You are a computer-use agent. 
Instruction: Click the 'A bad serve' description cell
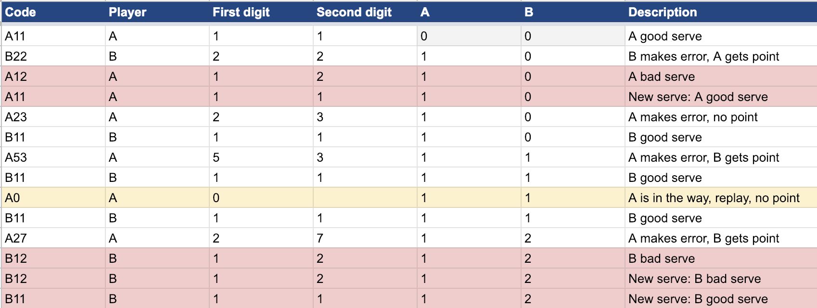tap(721, 77)
